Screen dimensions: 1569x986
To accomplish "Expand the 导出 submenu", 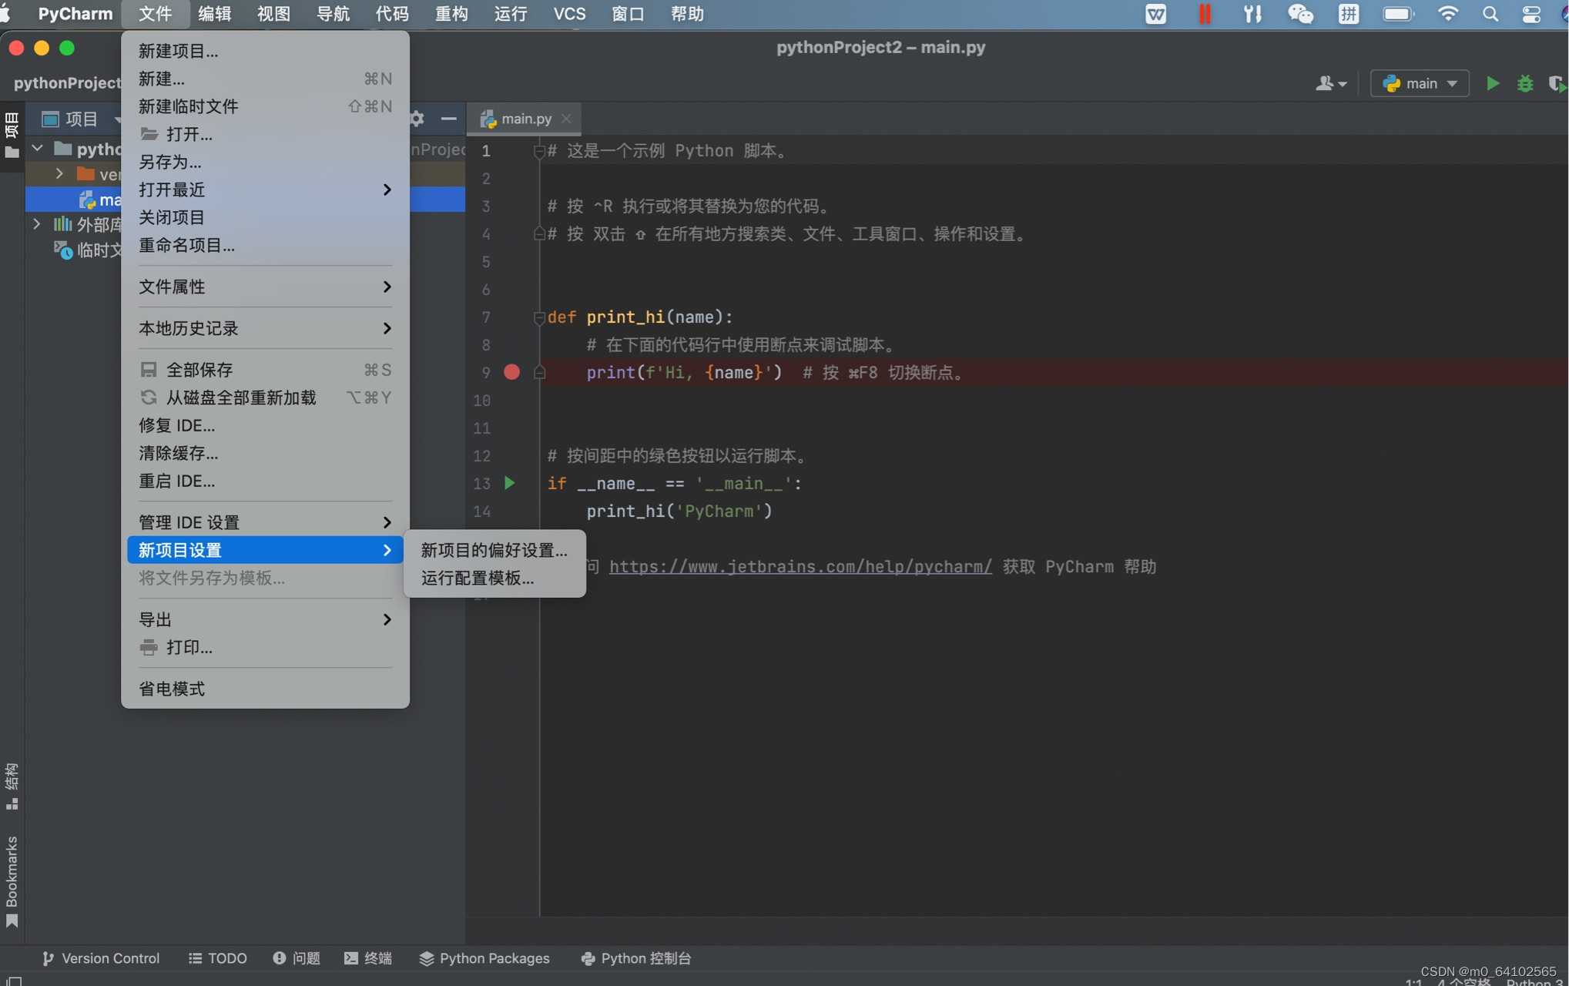I will (265, 619).
